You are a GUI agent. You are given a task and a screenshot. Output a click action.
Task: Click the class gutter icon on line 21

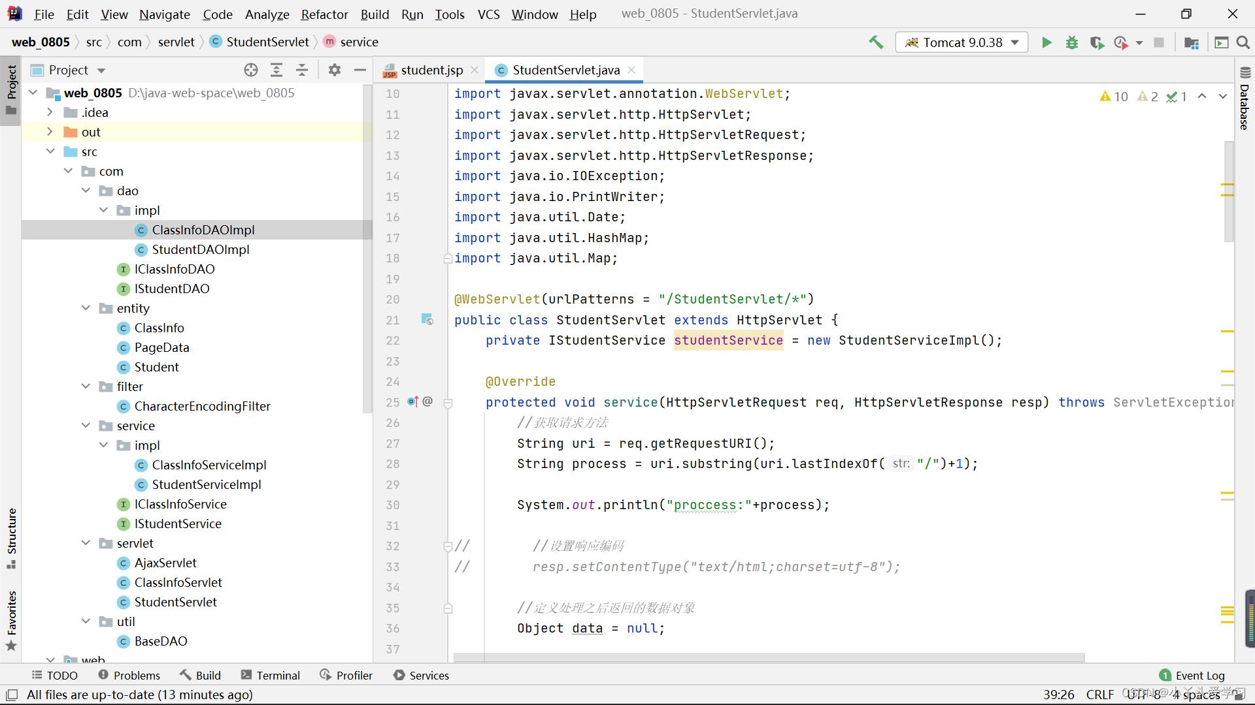click(x=427, y=320)
